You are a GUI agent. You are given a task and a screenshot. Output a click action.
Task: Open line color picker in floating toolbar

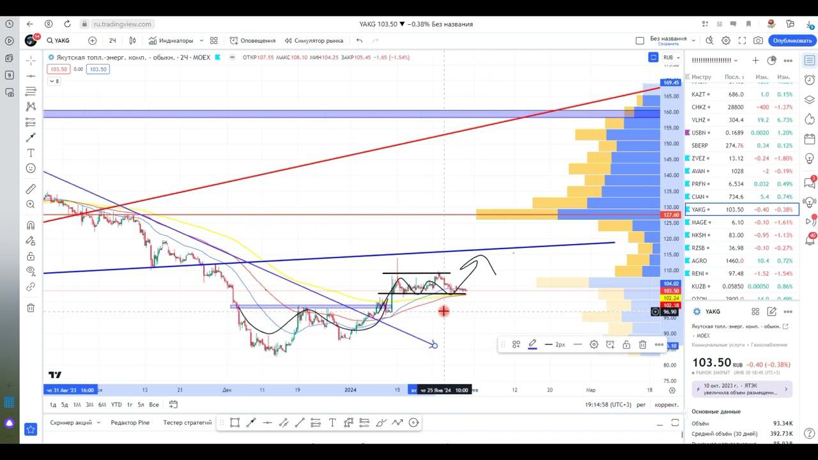coord(532,344)
